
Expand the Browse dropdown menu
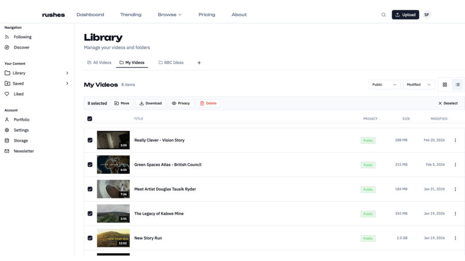point(169,14)
